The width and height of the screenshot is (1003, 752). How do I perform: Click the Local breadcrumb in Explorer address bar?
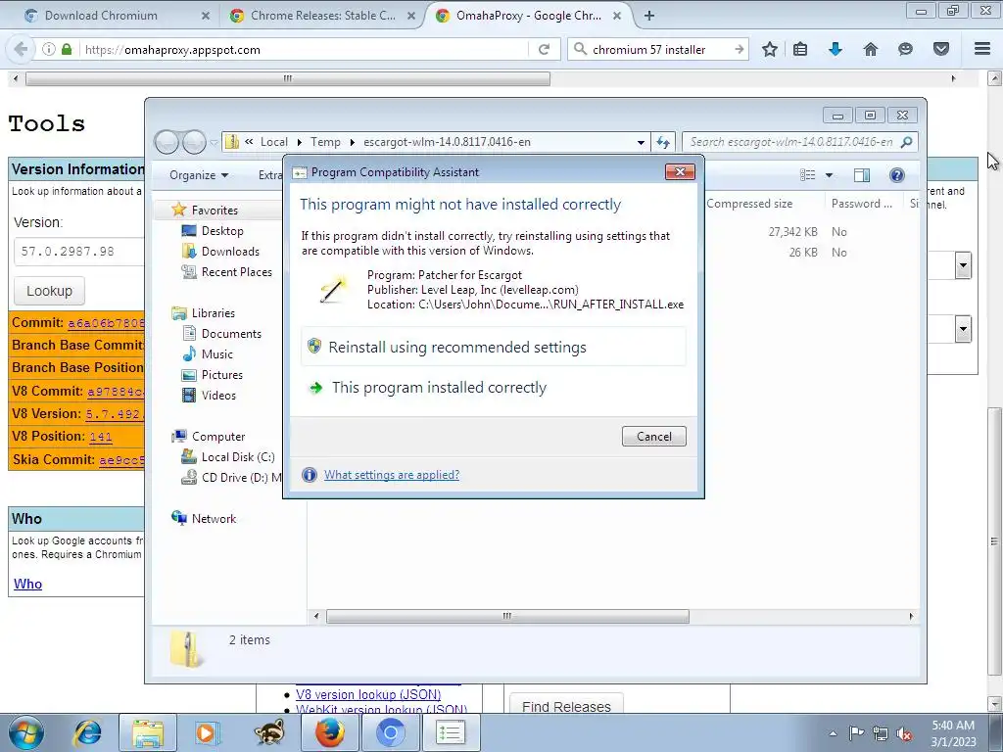274,142
